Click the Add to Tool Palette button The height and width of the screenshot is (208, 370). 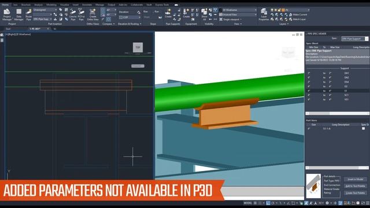point(356,186)
